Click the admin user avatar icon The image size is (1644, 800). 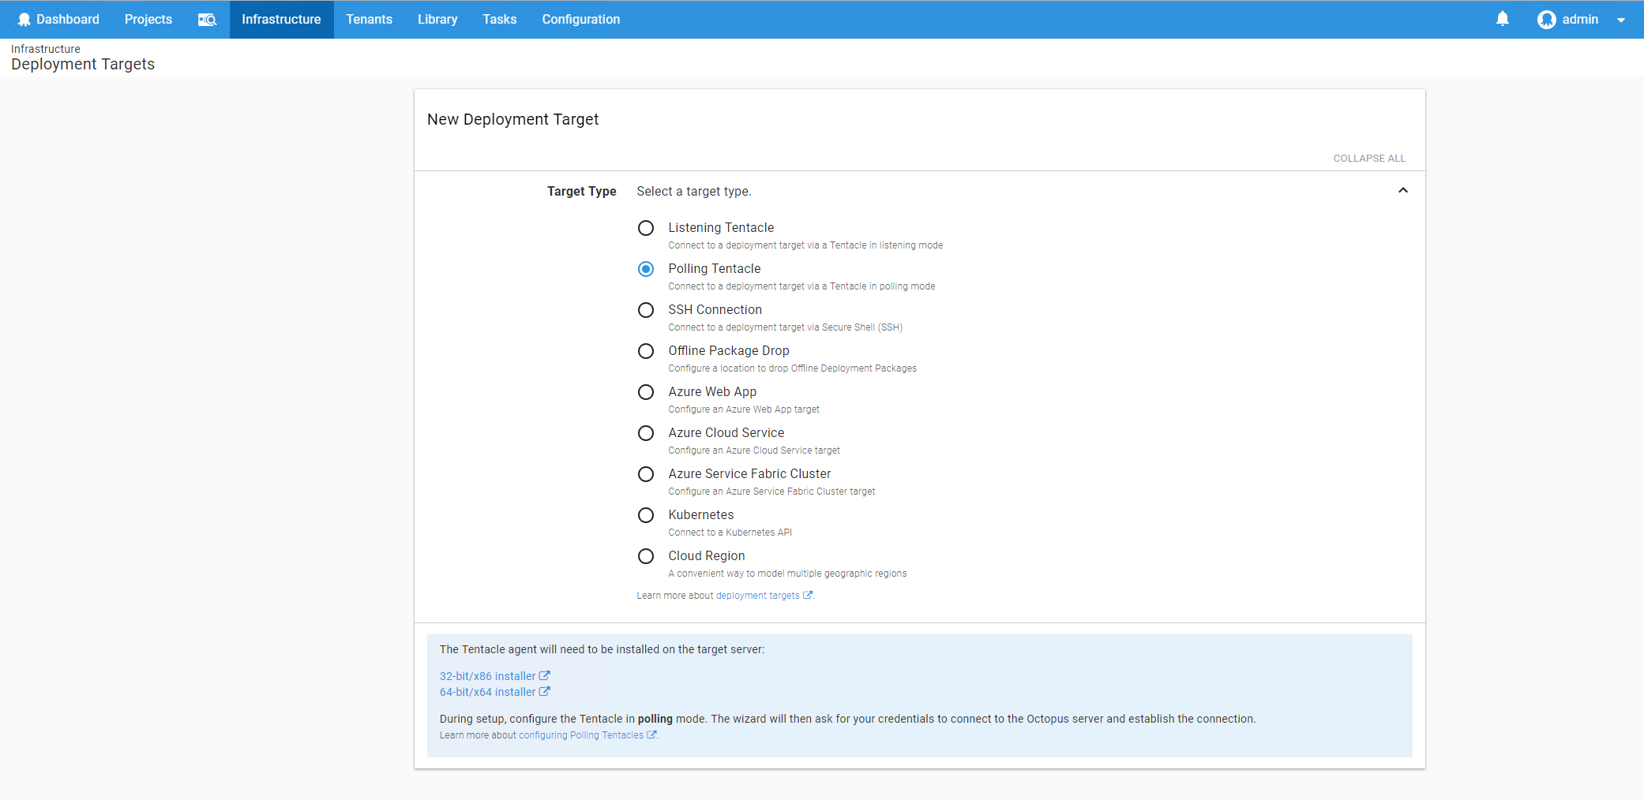pos(1546,20)
